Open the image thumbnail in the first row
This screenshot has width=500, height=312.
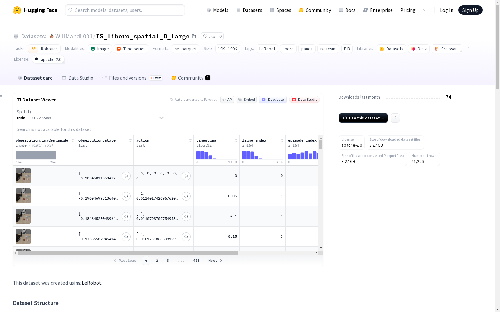[x=23, y=176]
